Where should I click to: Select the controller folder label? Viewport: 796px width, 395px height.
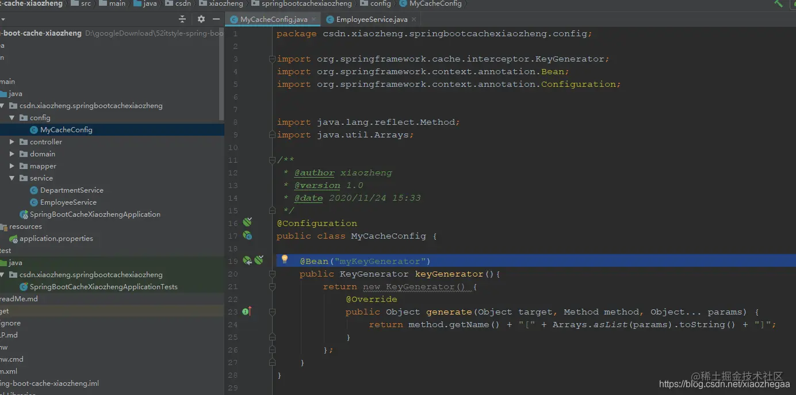pos(46,141)
